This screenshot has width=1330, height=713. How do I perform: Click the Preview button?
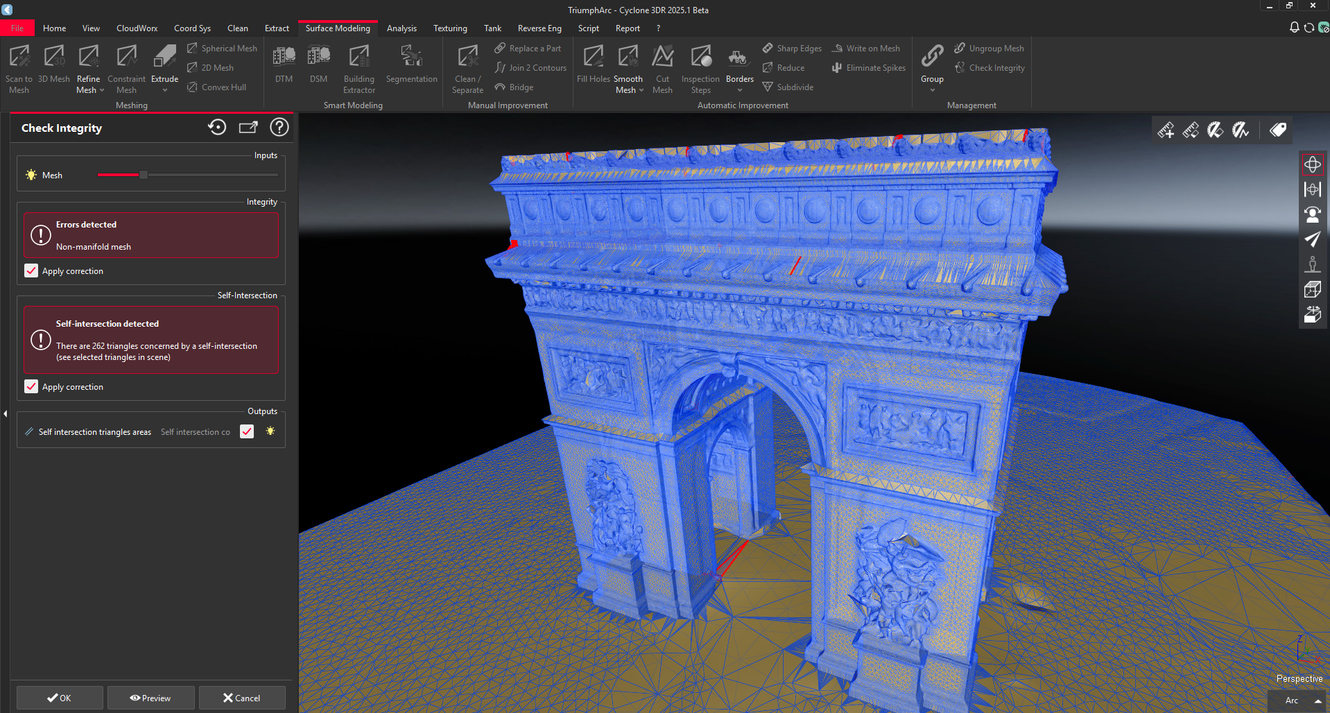click(x=150, y=698)
